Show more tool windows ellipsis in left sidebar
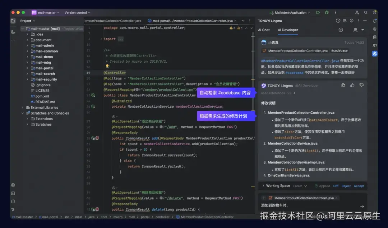 (x=13, y=40)
